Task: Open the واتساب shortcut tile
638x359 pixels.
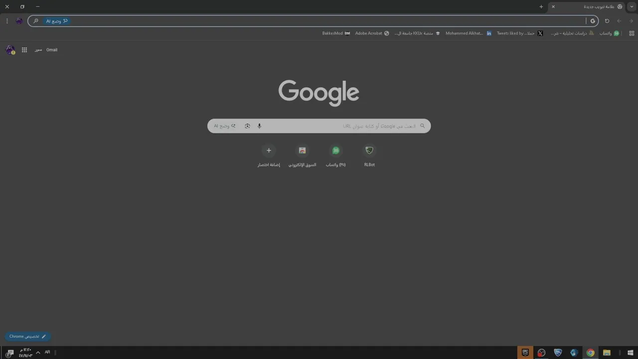Action: tap(336, 156)
